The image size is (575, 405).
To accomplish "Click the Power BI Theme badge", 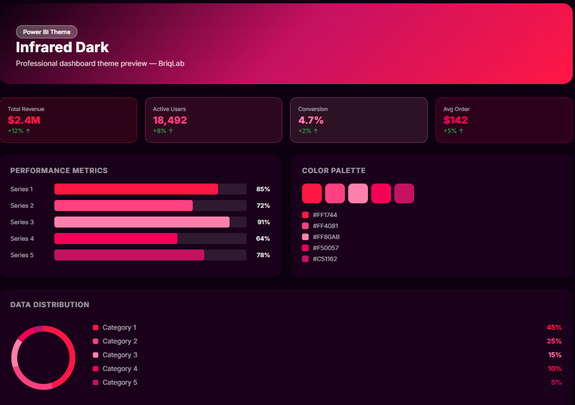I will tap(47, 32).
